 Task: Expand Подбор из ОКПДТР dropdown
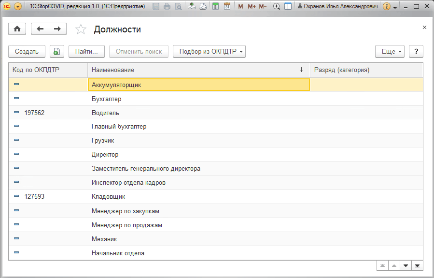point(209,52)
